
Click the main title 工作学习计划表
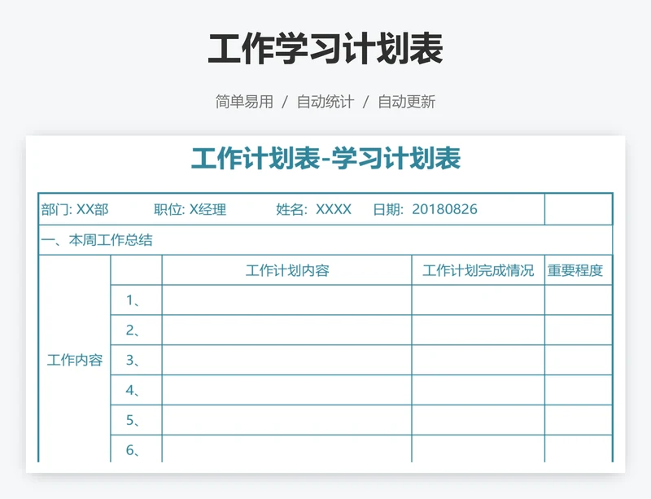(x=325, y=50)
